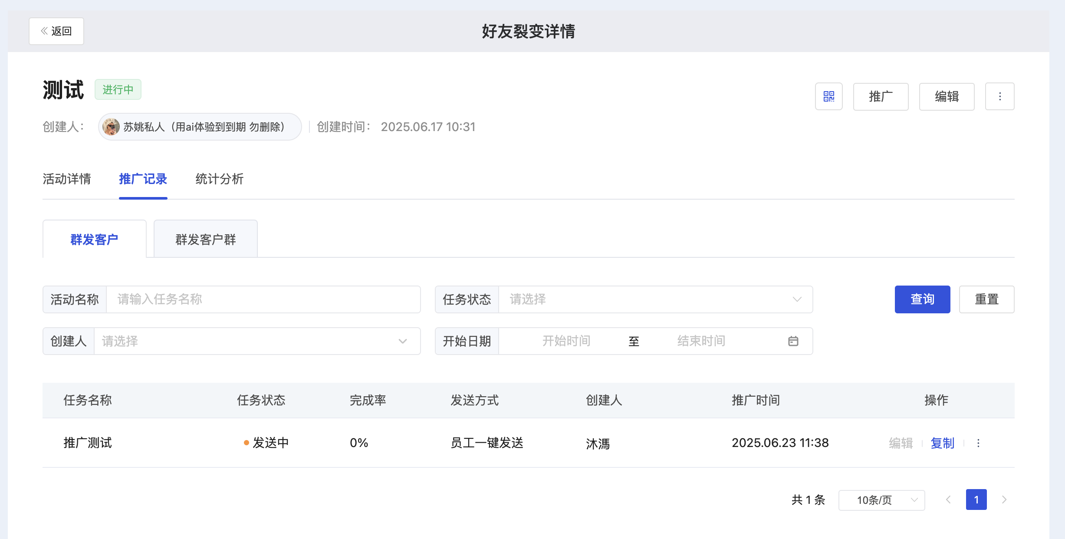This screenshot has width=1065, height=539.
Task: Click the 员工一键发送 cell
Action: [487, 443]
